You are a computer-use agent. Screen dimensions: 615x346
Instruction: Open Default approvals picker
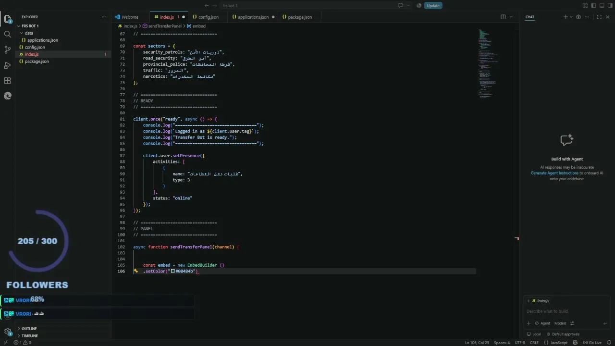(563, 334)
